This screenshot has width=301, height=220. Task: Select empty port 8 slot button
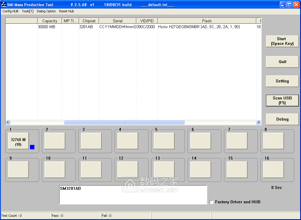(x=274, y=141)
